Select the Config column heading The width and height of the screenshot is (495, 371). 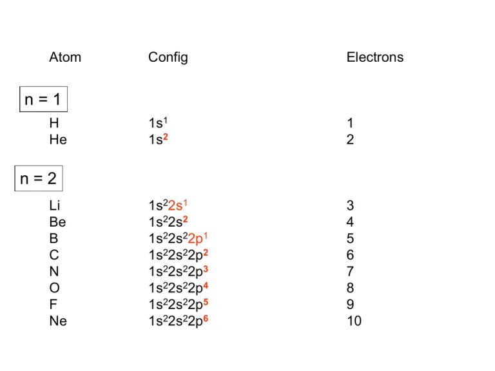[168, 58]
